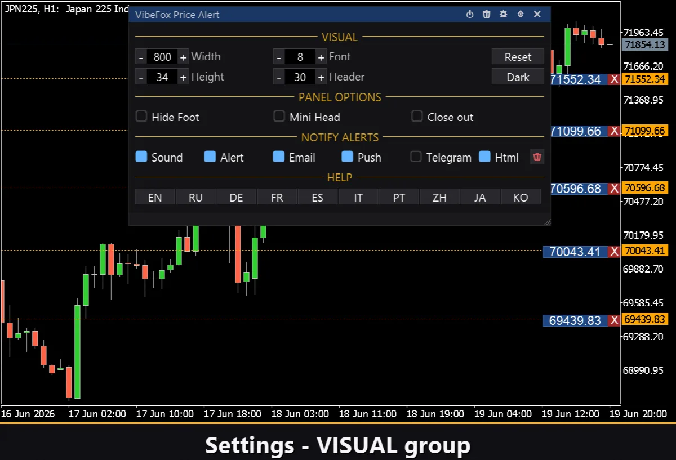Remove alert line at 70043.41
676x460 pixels.
click(615, 251)
